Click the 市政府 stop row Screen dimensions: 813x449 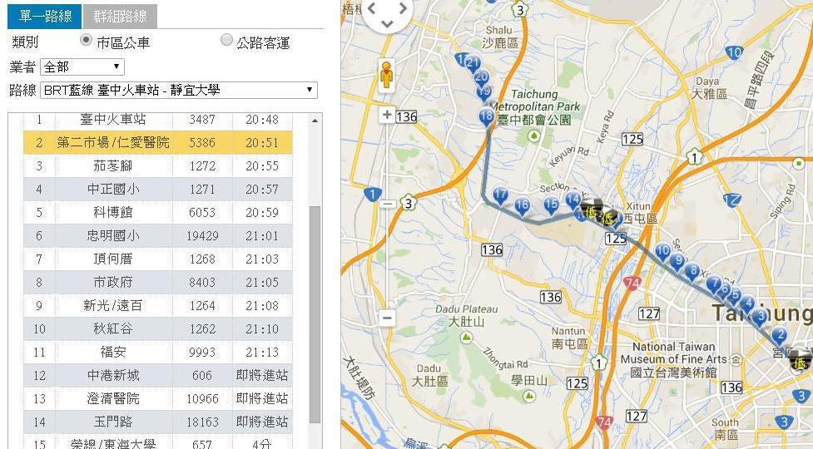(x=112, y=283)
